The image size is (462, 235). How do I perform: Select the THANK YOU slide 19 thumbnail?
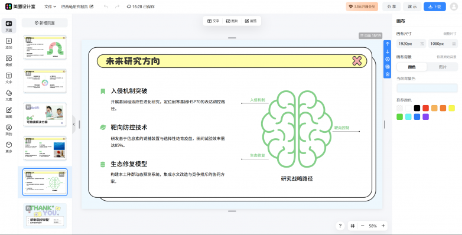(x=45, y=216)
